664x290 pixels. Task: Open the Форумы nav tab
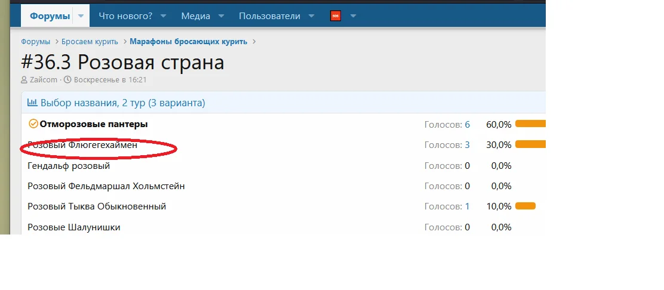(50, 17)
